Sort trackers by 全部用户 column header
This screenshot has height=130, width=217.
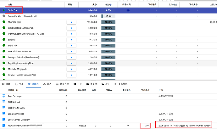point(126,90)
